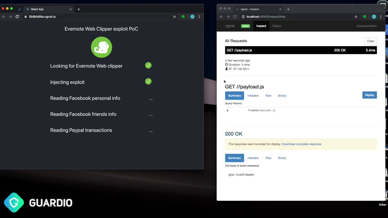Image resolution: width=388 pixels, height=218 pixels.
Task: Open ngrok Status page
Action: 276,26
